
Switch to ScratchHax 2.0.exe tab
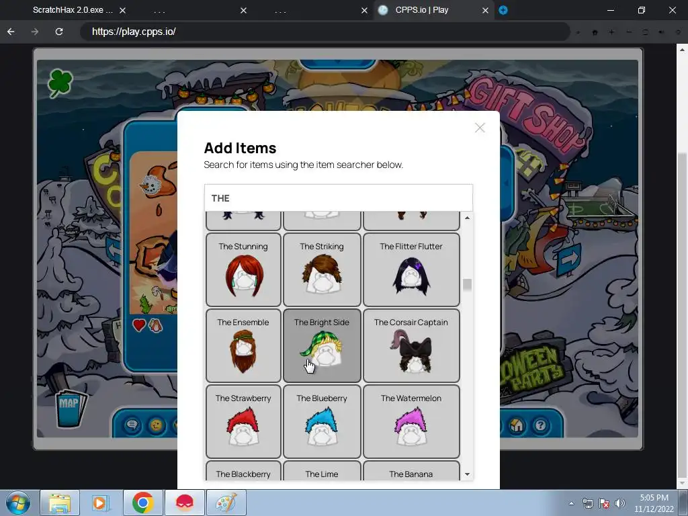(73, 10)
